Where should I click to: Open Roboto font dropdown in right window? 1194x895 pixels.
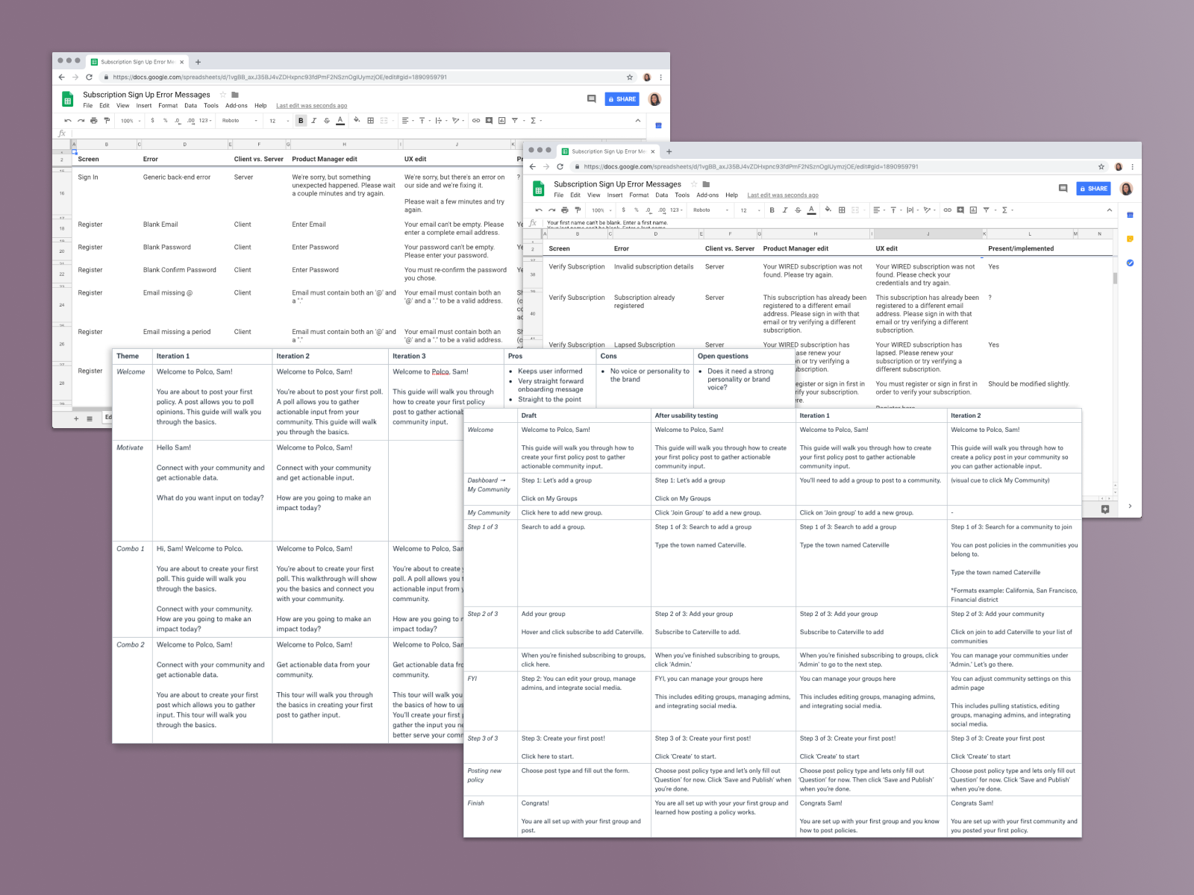click(710, 210)
